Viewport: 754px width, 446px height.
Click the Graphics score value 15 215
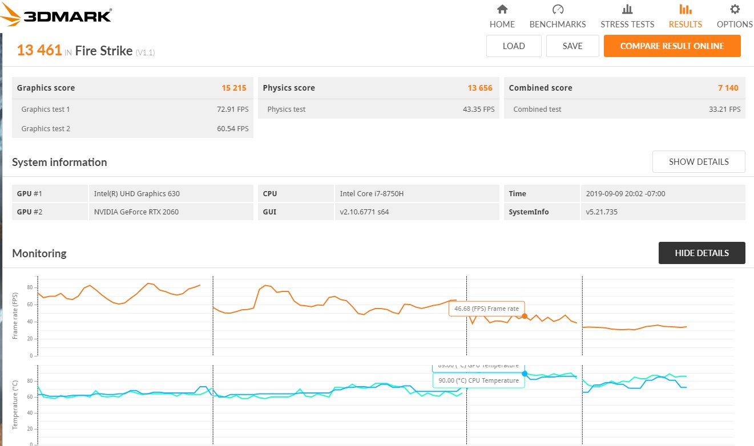[234, 88]
